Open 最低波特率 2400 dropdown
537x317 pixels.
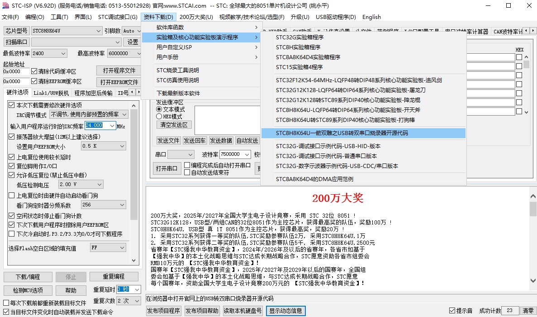(x=49, y=53)
